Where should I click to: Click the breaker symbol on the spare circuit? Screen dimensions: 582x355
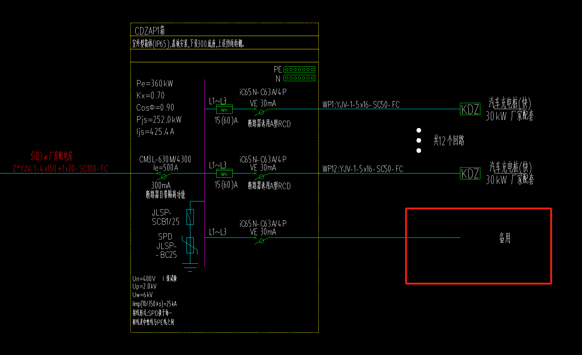[261, 240]
